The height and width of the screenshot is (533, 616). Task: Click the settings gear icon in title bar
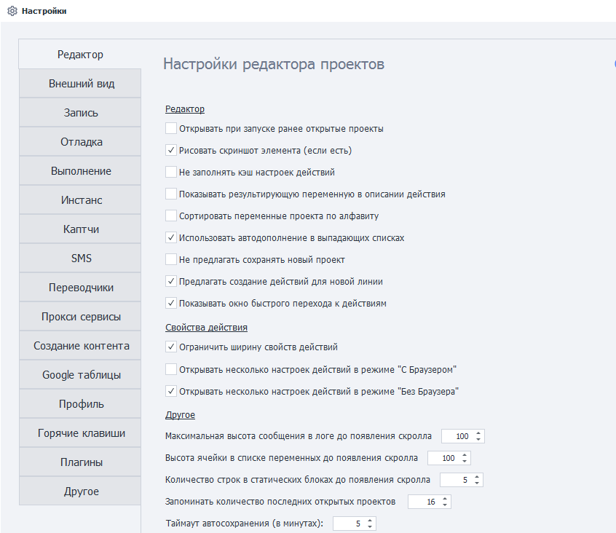12,11
